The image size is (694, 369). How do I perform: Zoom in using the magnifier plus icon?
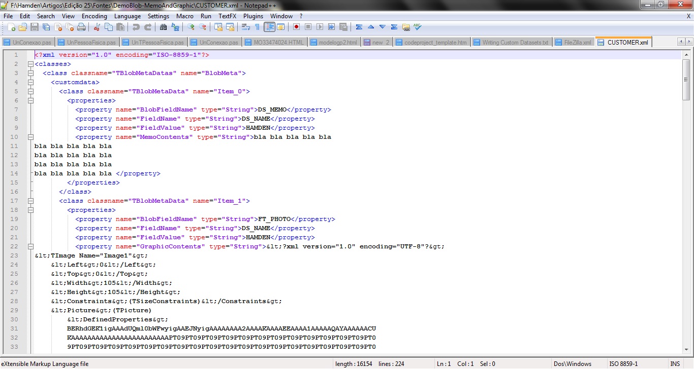(191, 27)
